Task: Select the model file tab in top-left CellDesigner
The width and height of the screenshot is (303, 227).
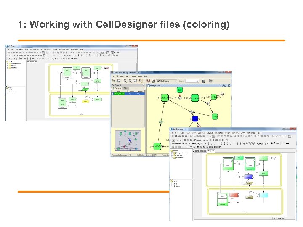Action: point(32,61)
